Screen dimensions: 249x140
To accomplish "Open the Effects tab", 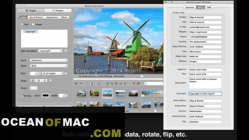I will click(64, 17).
